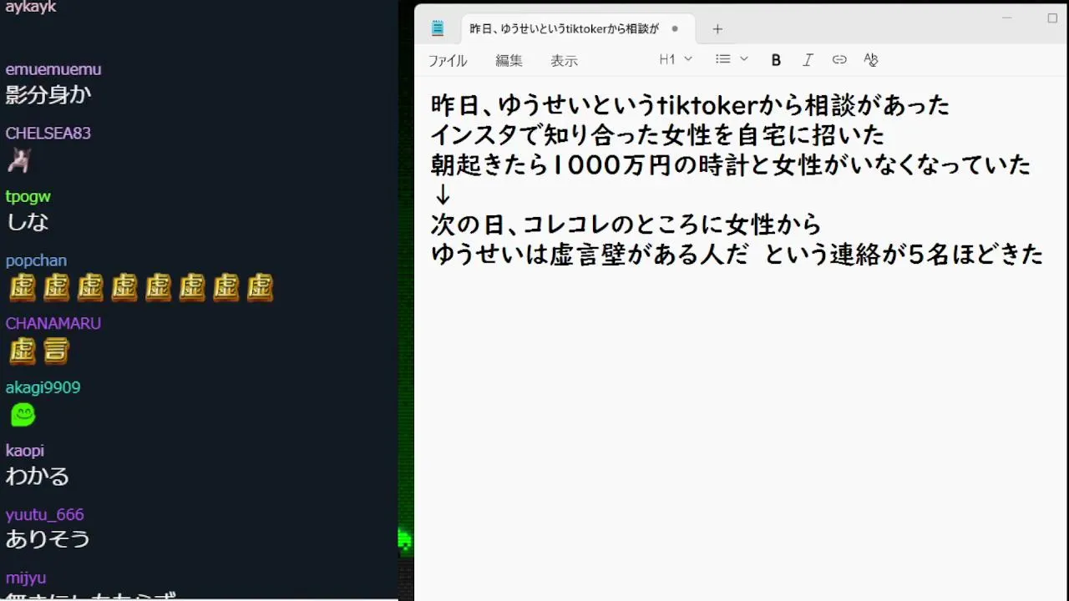Click the dog emote from CHELSEA83
The image size is (1069, 601).
(x=19, y=159)
